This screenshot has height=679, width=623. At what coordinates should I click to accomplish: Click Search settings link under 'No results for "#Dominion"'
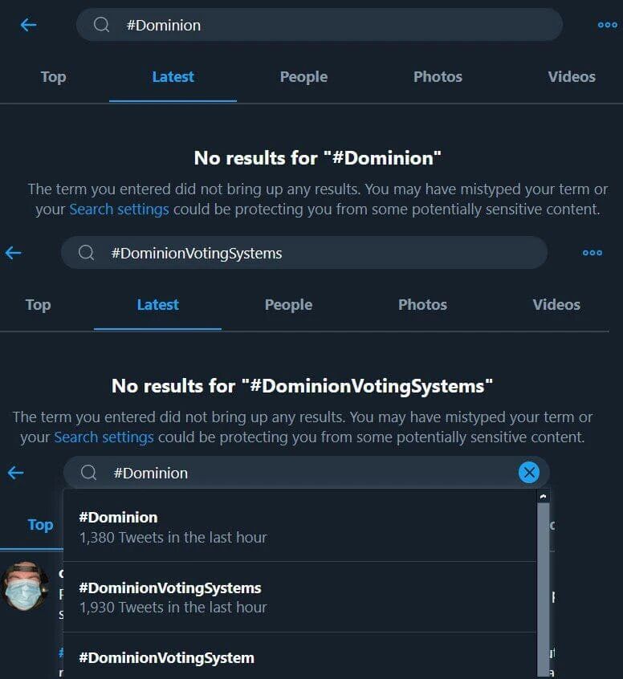[119, 209]
